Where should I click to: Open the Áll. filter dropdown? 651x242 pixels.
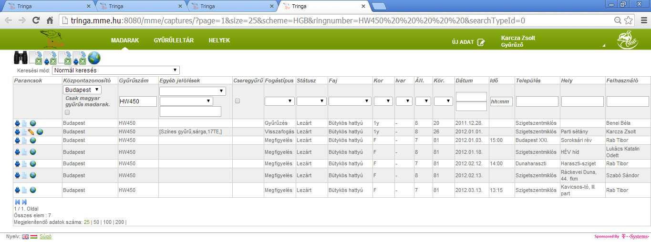(x=423, y=101)
